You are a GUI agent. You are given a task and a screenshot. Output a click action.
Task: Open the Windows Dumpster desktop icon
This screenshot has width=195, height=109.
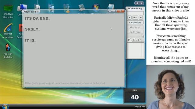click(x=8, y=12)
